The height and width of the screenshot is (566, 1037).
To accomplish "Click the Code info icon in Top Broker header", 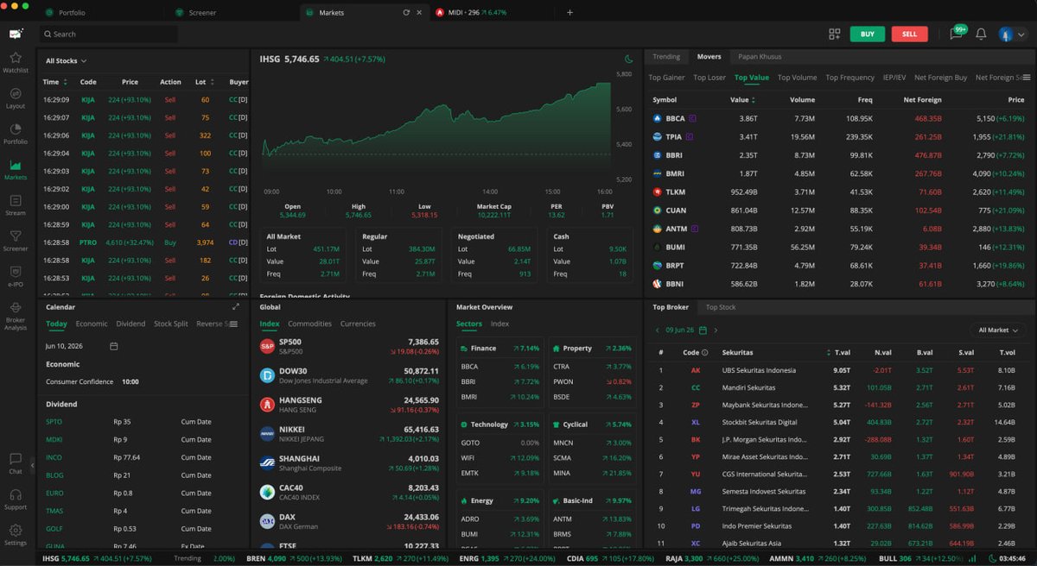I will coord(704,352).
